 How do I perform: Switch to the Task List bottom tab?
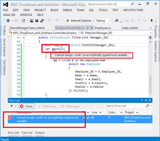coord(27,133)
